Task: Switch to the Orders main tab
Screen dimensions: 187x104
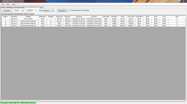Action: click(3, 7)
